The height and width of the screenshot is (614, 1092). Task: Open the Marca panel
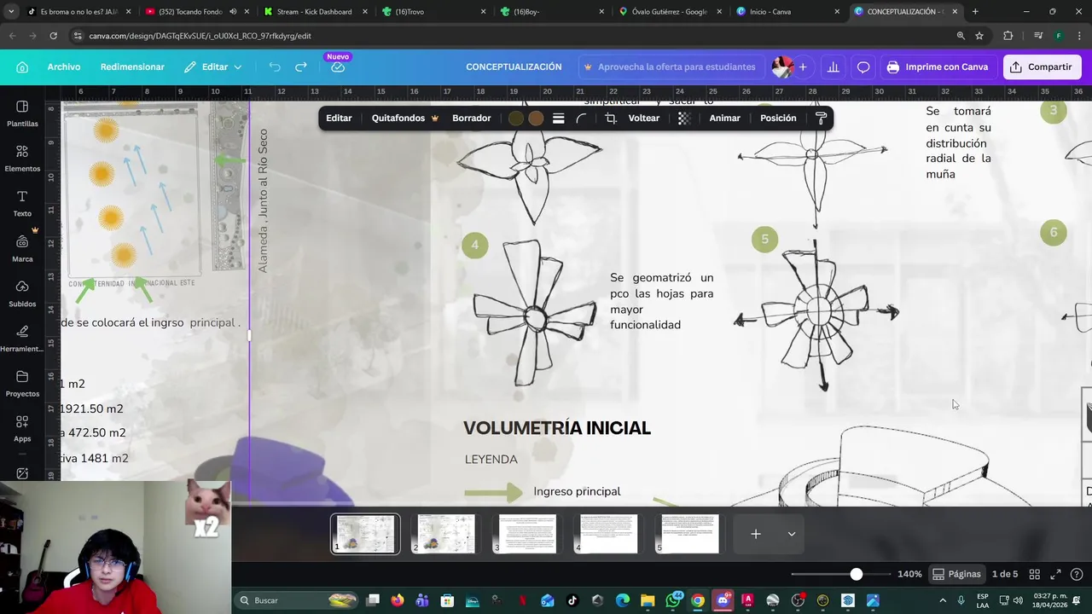[x=22, y=248]
